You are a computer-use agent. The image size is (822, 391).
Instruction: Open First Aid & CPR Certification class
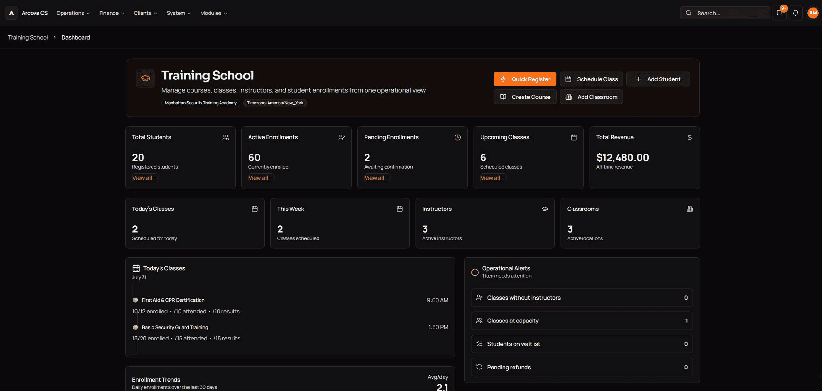pos(173,300)
